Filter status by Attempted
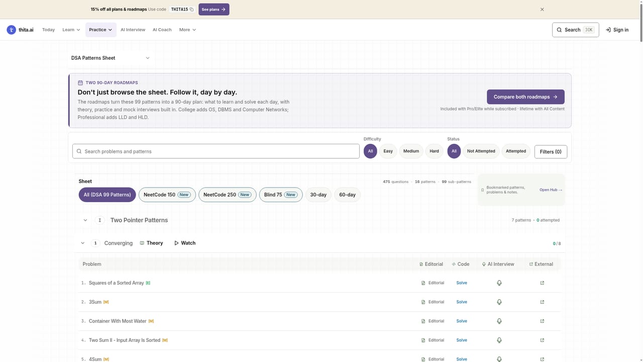The height and width of the screenshot is (362, 643). 516,151
